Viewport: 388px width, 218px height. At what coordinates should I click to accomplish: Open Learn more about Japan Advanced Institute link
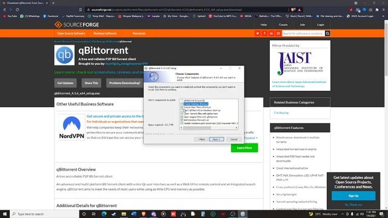pos(299,84)
